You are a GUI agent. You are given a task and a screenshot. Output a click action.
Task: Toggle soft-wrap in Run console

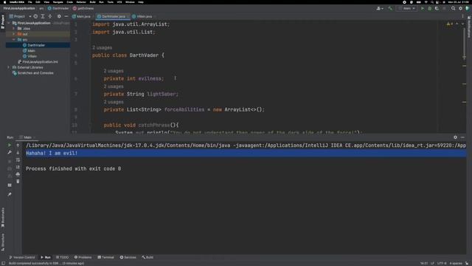18,160
